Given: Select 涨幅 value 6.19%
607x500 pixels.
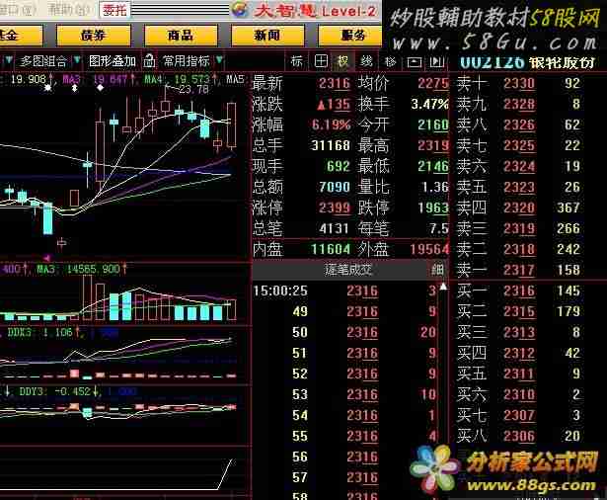Looking at the screenshot, I should 332,125.
